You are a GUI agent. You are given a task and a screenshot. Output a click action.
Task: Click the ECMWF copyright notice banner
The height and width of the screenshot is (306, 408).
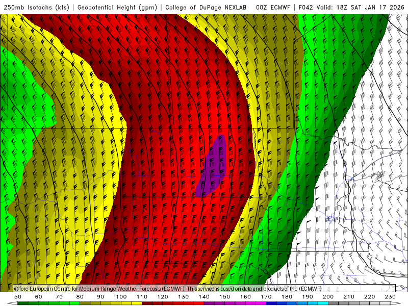[205, 288]
